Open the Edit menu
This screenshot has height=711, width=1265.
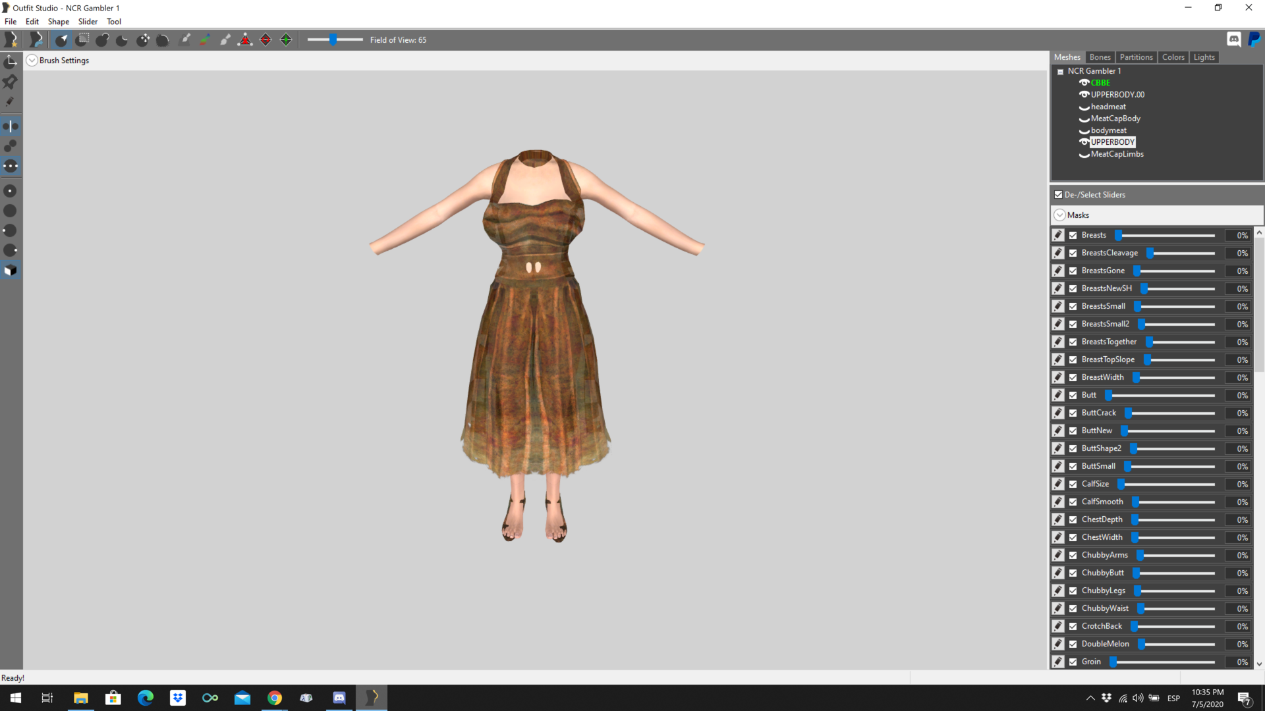click(32, 22)
